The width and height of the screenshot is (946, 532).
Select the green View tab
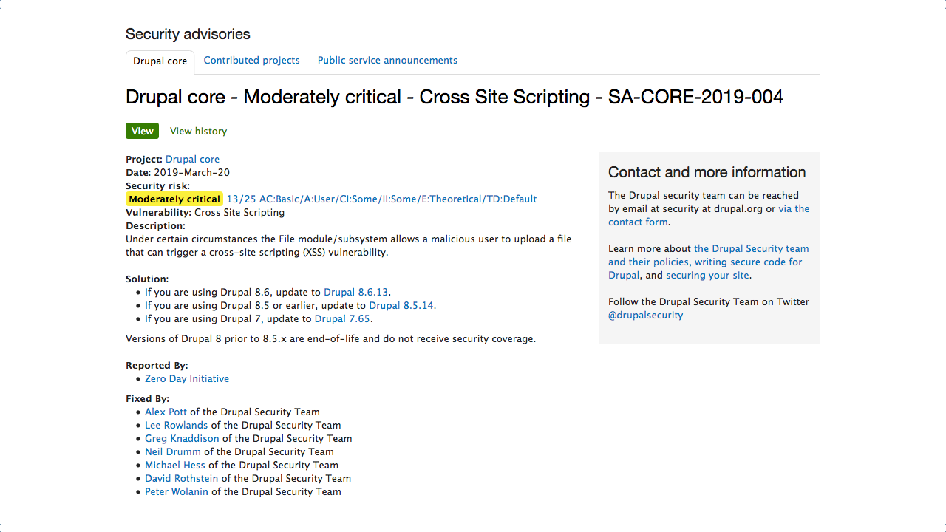142,131
